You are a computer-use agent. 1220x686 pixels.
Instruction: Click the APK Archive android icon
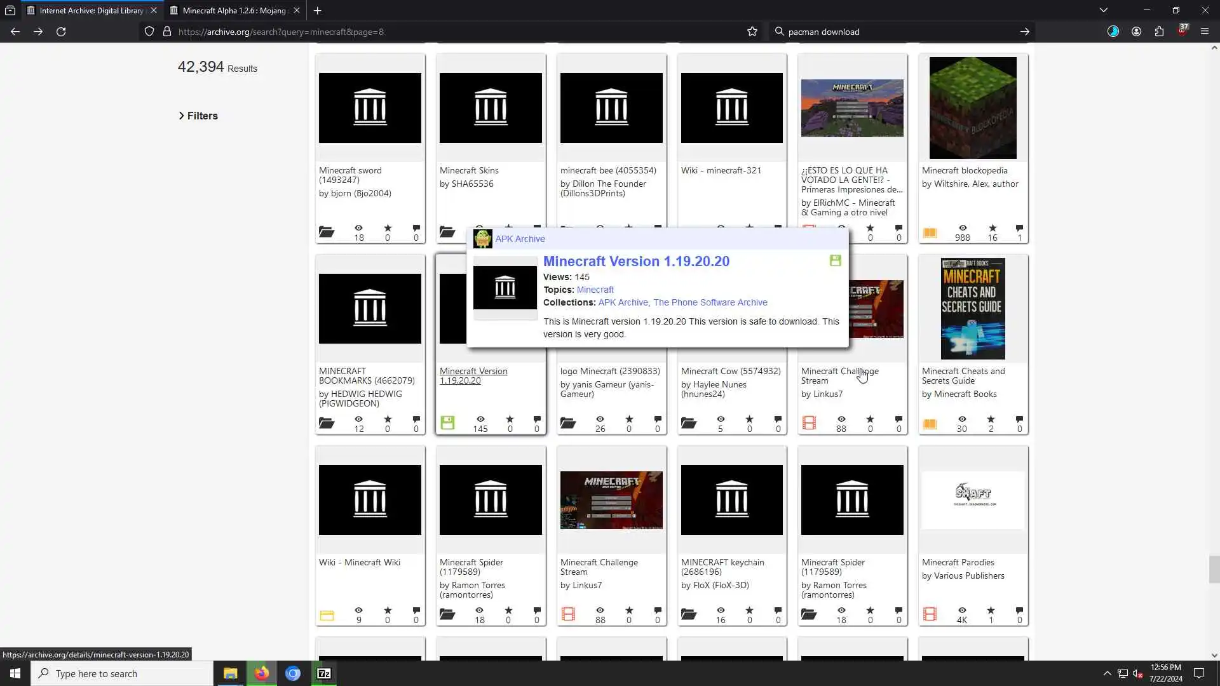click(x=483, y=239)
